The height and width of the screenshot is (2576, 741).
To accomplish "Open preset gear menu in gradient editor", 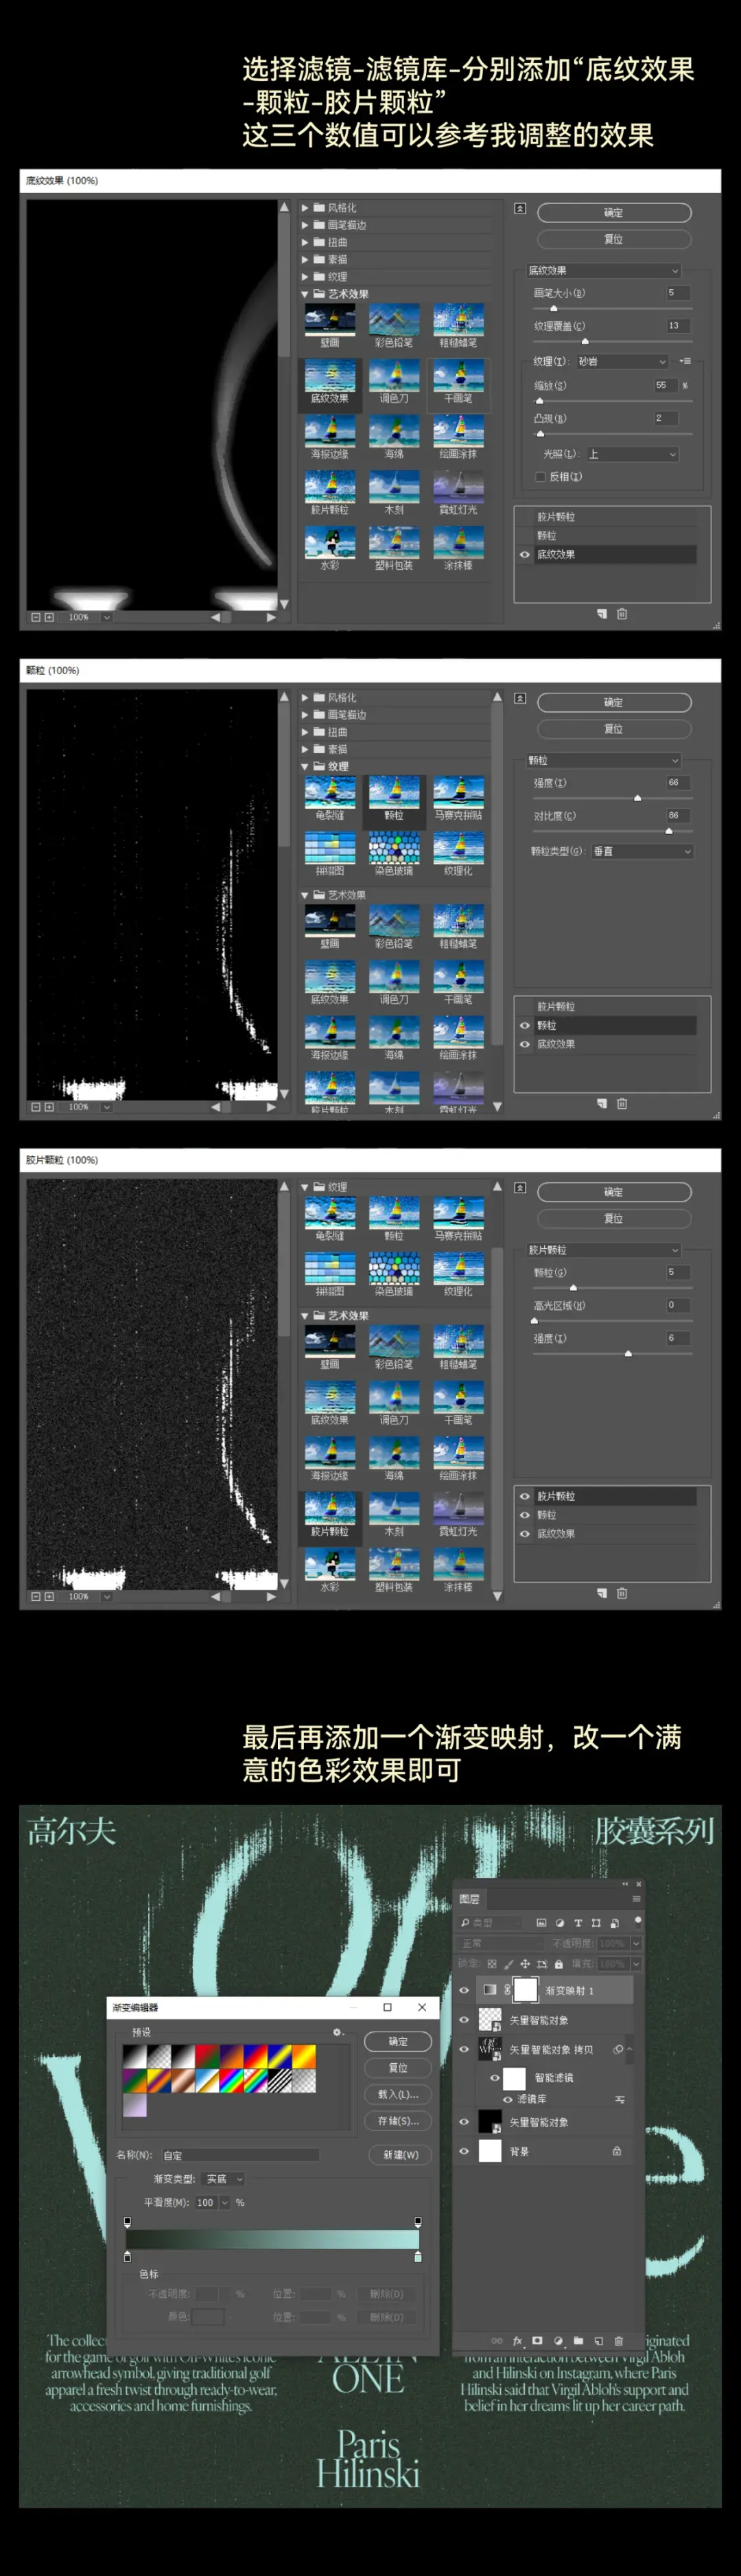I will click(x=338, y=2032).
